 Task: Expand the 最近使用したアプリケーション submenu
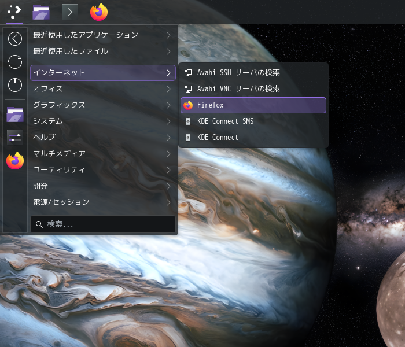coord(103,35)
